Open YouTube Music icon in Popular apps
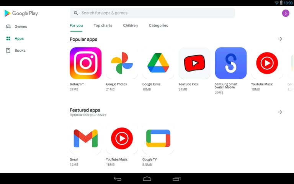 pyautogui.click(x=267, y=63)
